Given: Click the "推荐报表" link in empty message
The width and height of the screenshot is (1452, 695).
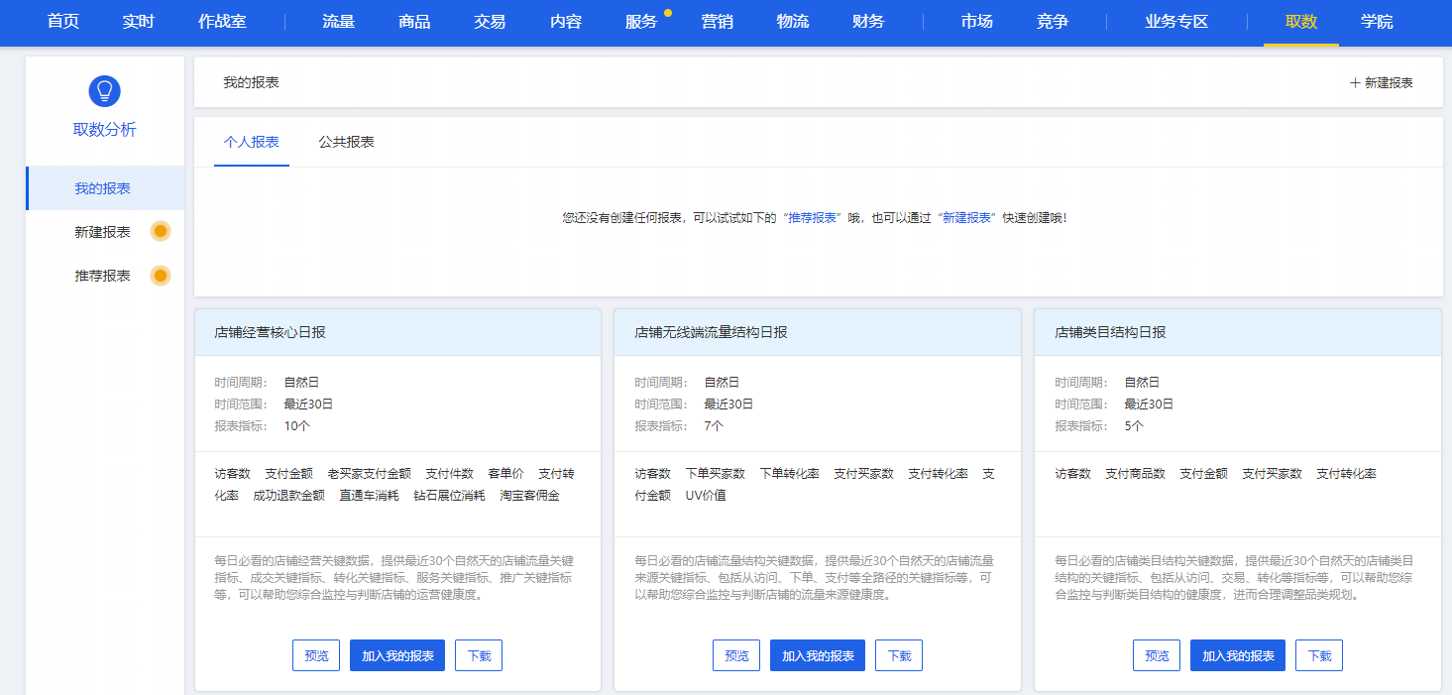Looking at the screenshot, I should (811, 217).
